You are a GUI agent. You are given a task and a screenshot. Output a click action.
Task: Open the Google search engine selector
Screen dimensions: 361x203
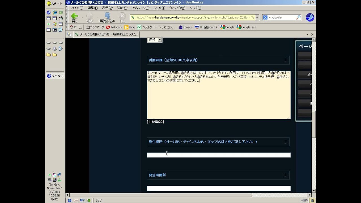267,17
